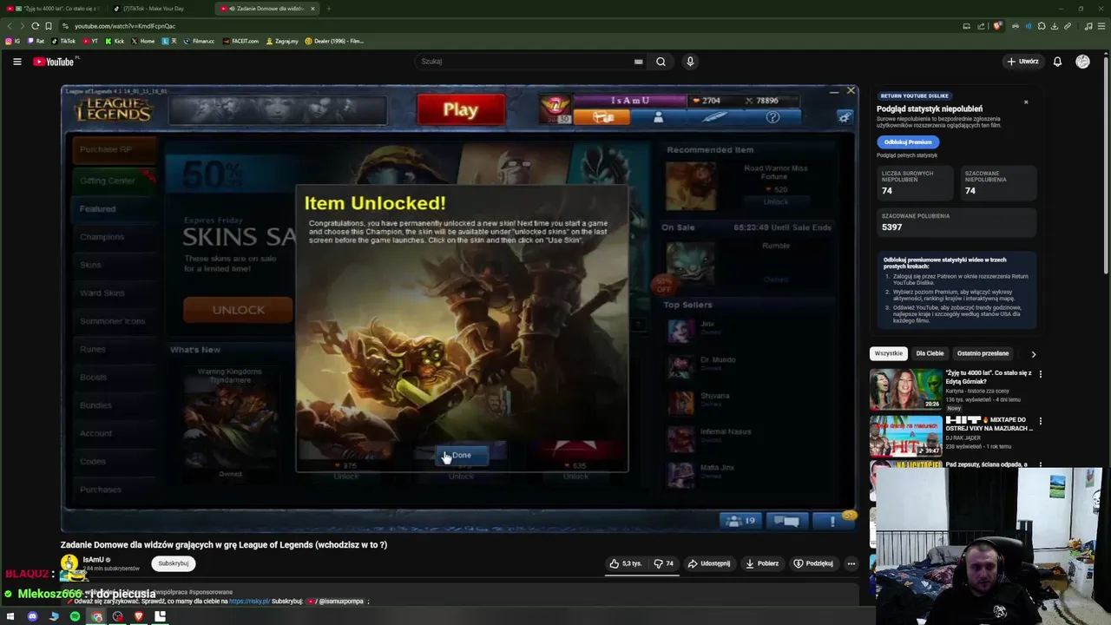Open options for Edyta Górniak video
This screenshot has width=1111, height=625.
click(x=1040, y=374)
